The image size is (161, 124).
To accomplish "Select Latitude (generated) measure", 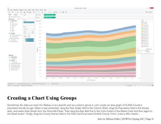I will click(15, 65).
